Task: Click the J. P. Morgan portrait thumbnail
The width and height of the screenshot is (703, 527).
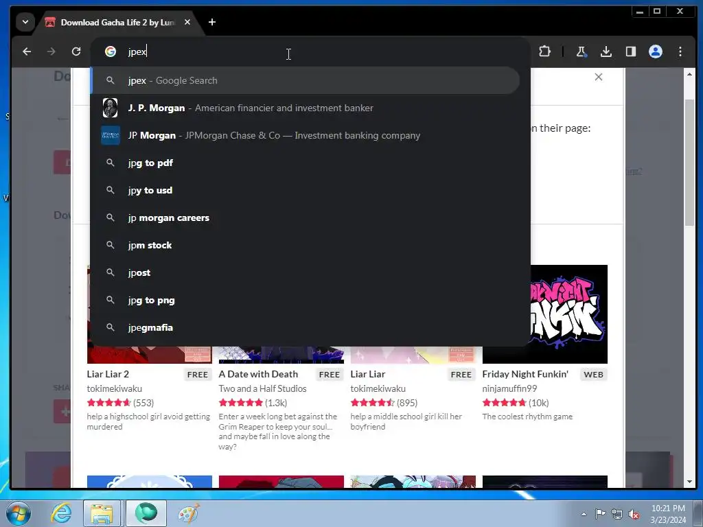Action: pos(111,108)
